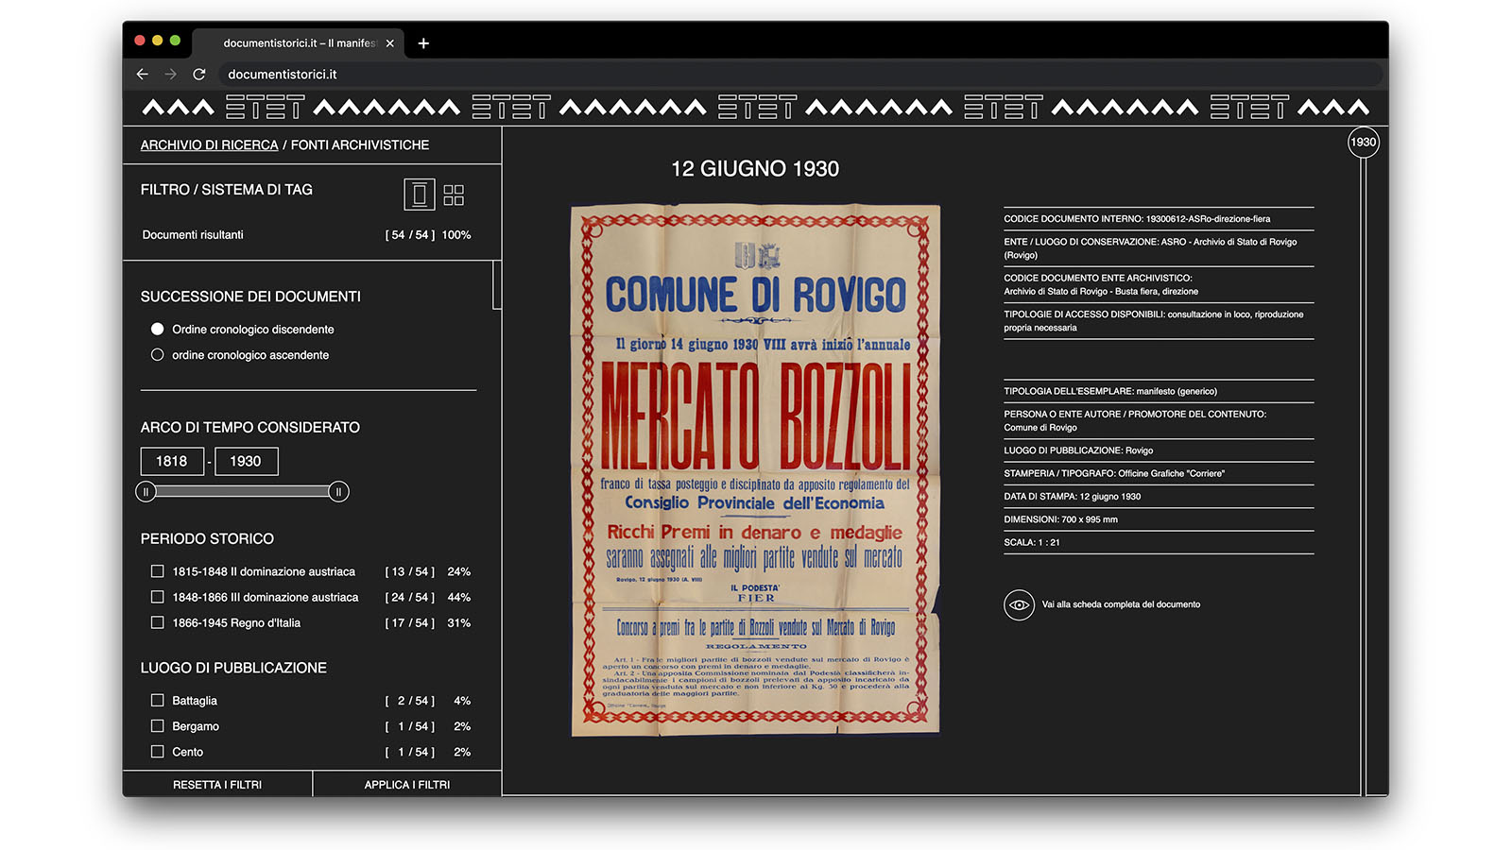Screen dimensions: 1512x850
Task: Reload the page with refresh icon
Action: (199, 74)
